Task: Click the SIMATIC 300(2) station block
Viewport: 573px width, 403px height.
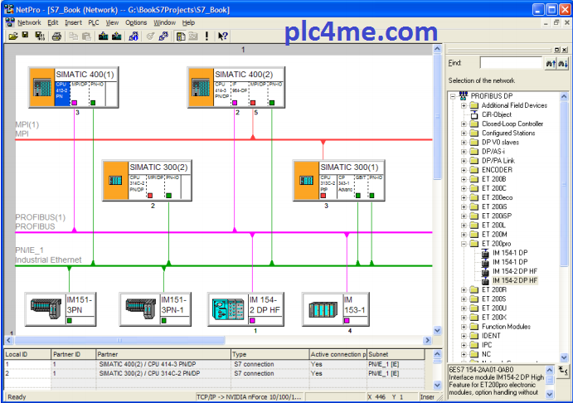Action: (115, 180)
